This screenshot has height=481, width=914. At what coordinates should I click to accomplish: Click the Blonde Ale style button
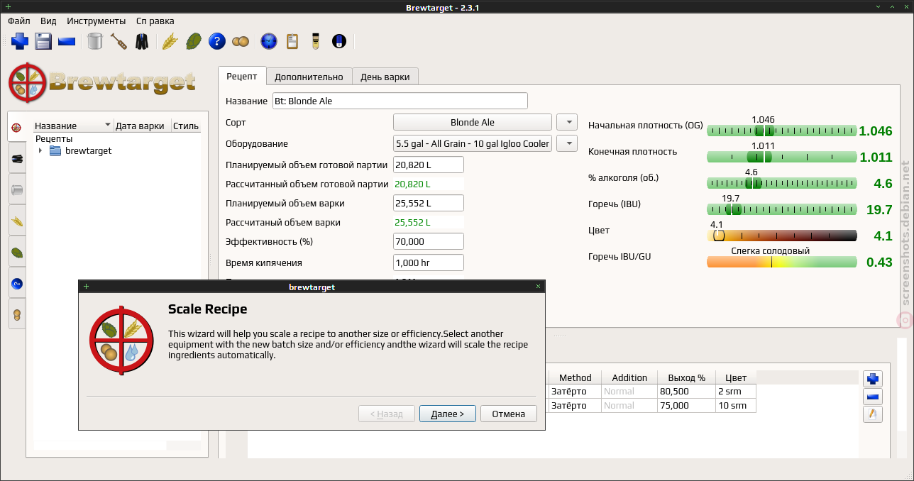473,122
